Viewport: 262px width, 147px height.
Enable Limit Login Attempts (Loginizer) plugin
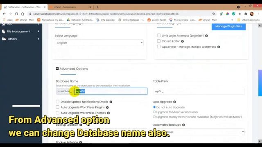click(159, 36)
